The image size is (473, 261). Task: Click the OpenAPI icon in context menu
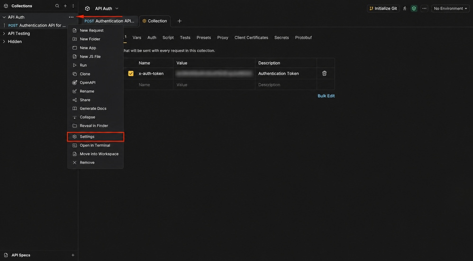click(74, 83)
